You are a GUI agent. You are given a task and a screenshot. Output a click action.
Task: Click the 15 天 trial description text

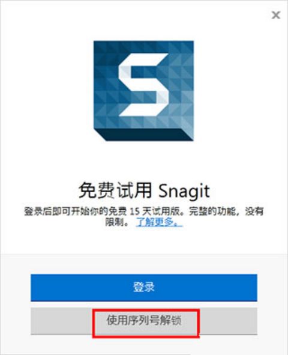point(144,217)
